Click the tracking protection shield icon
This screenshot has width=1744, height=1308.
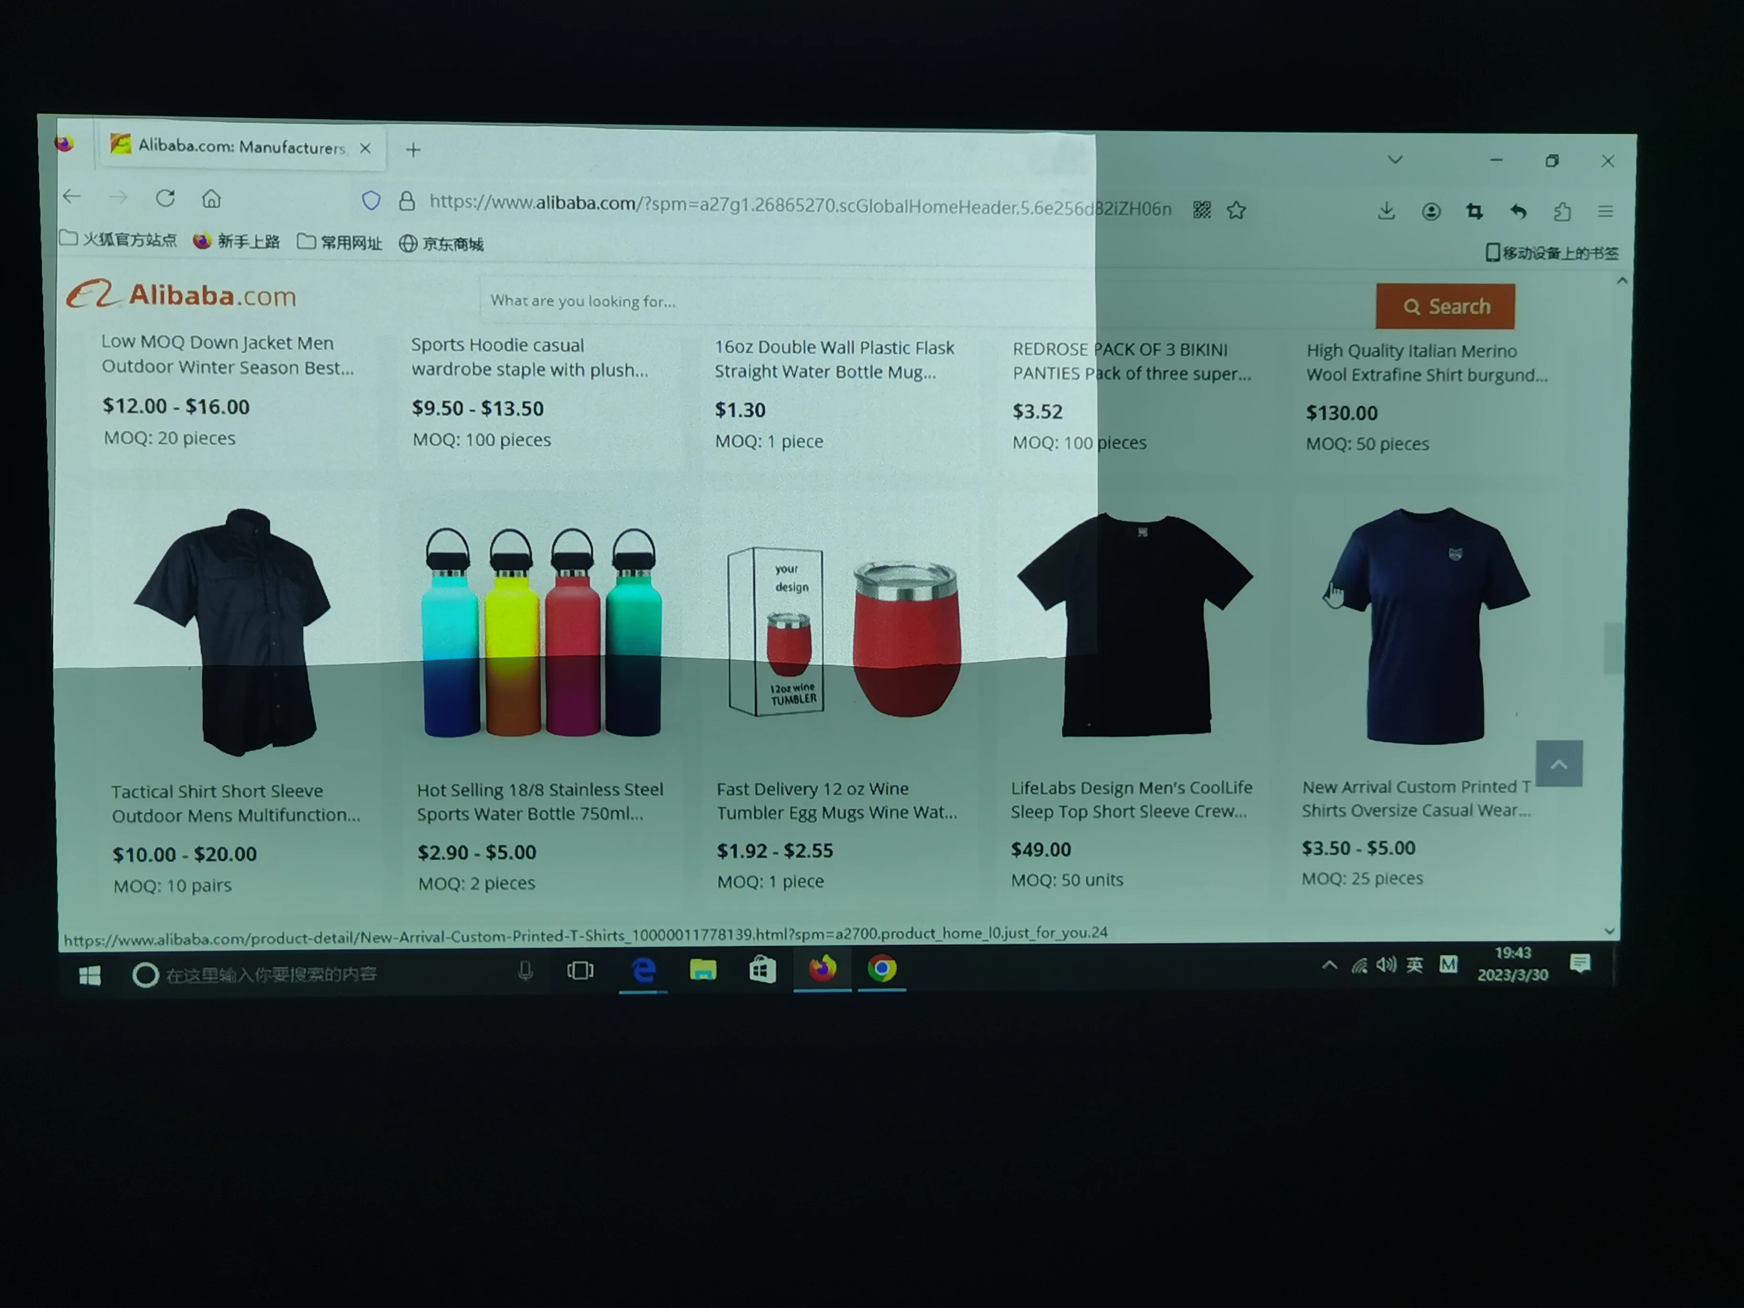(x=371, y=201)
